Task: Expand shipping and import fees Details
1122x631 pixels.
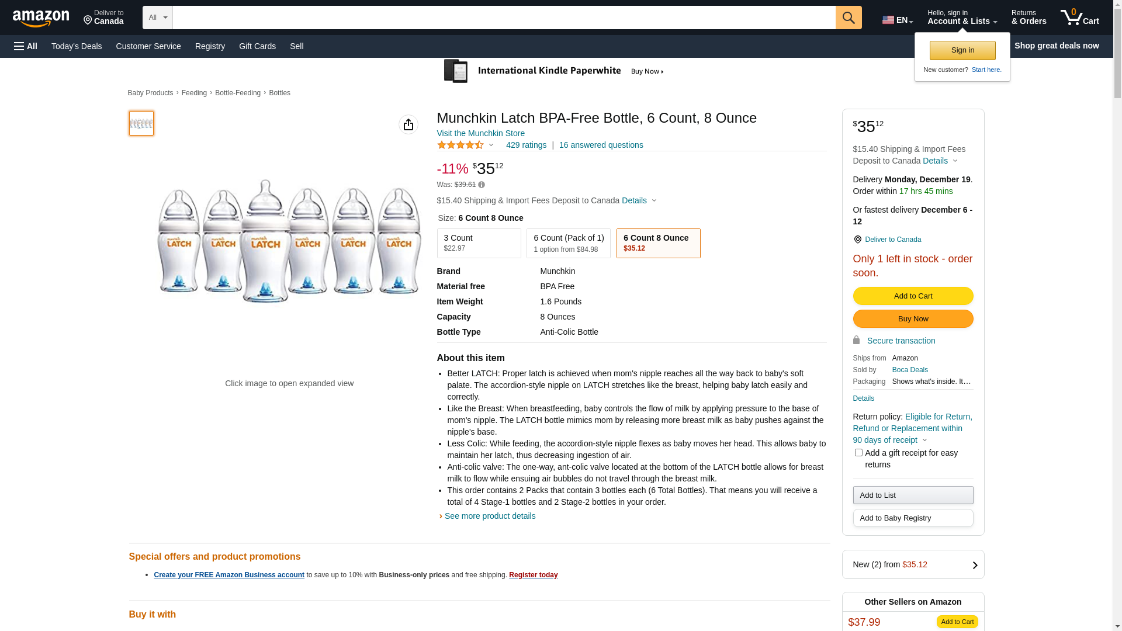Action: coord(639,200)
